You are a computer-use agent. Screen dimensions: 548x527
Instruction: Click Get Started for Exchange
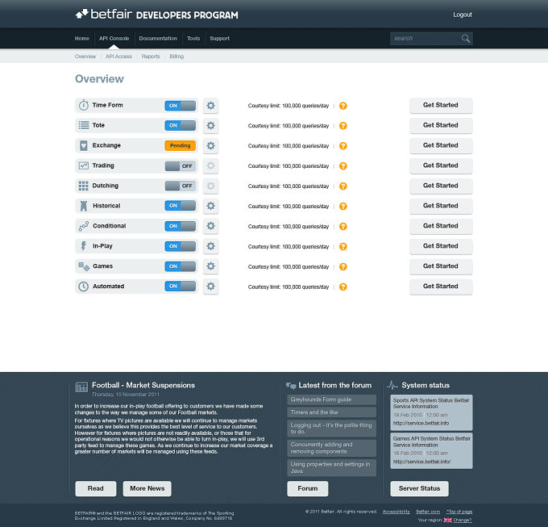(x=441, y=145)
